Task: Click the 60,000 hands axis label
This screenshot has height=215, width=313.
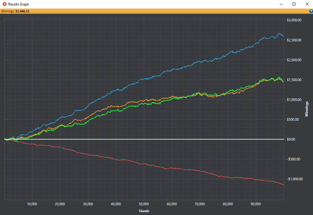Action: click(x=172, y=204)
